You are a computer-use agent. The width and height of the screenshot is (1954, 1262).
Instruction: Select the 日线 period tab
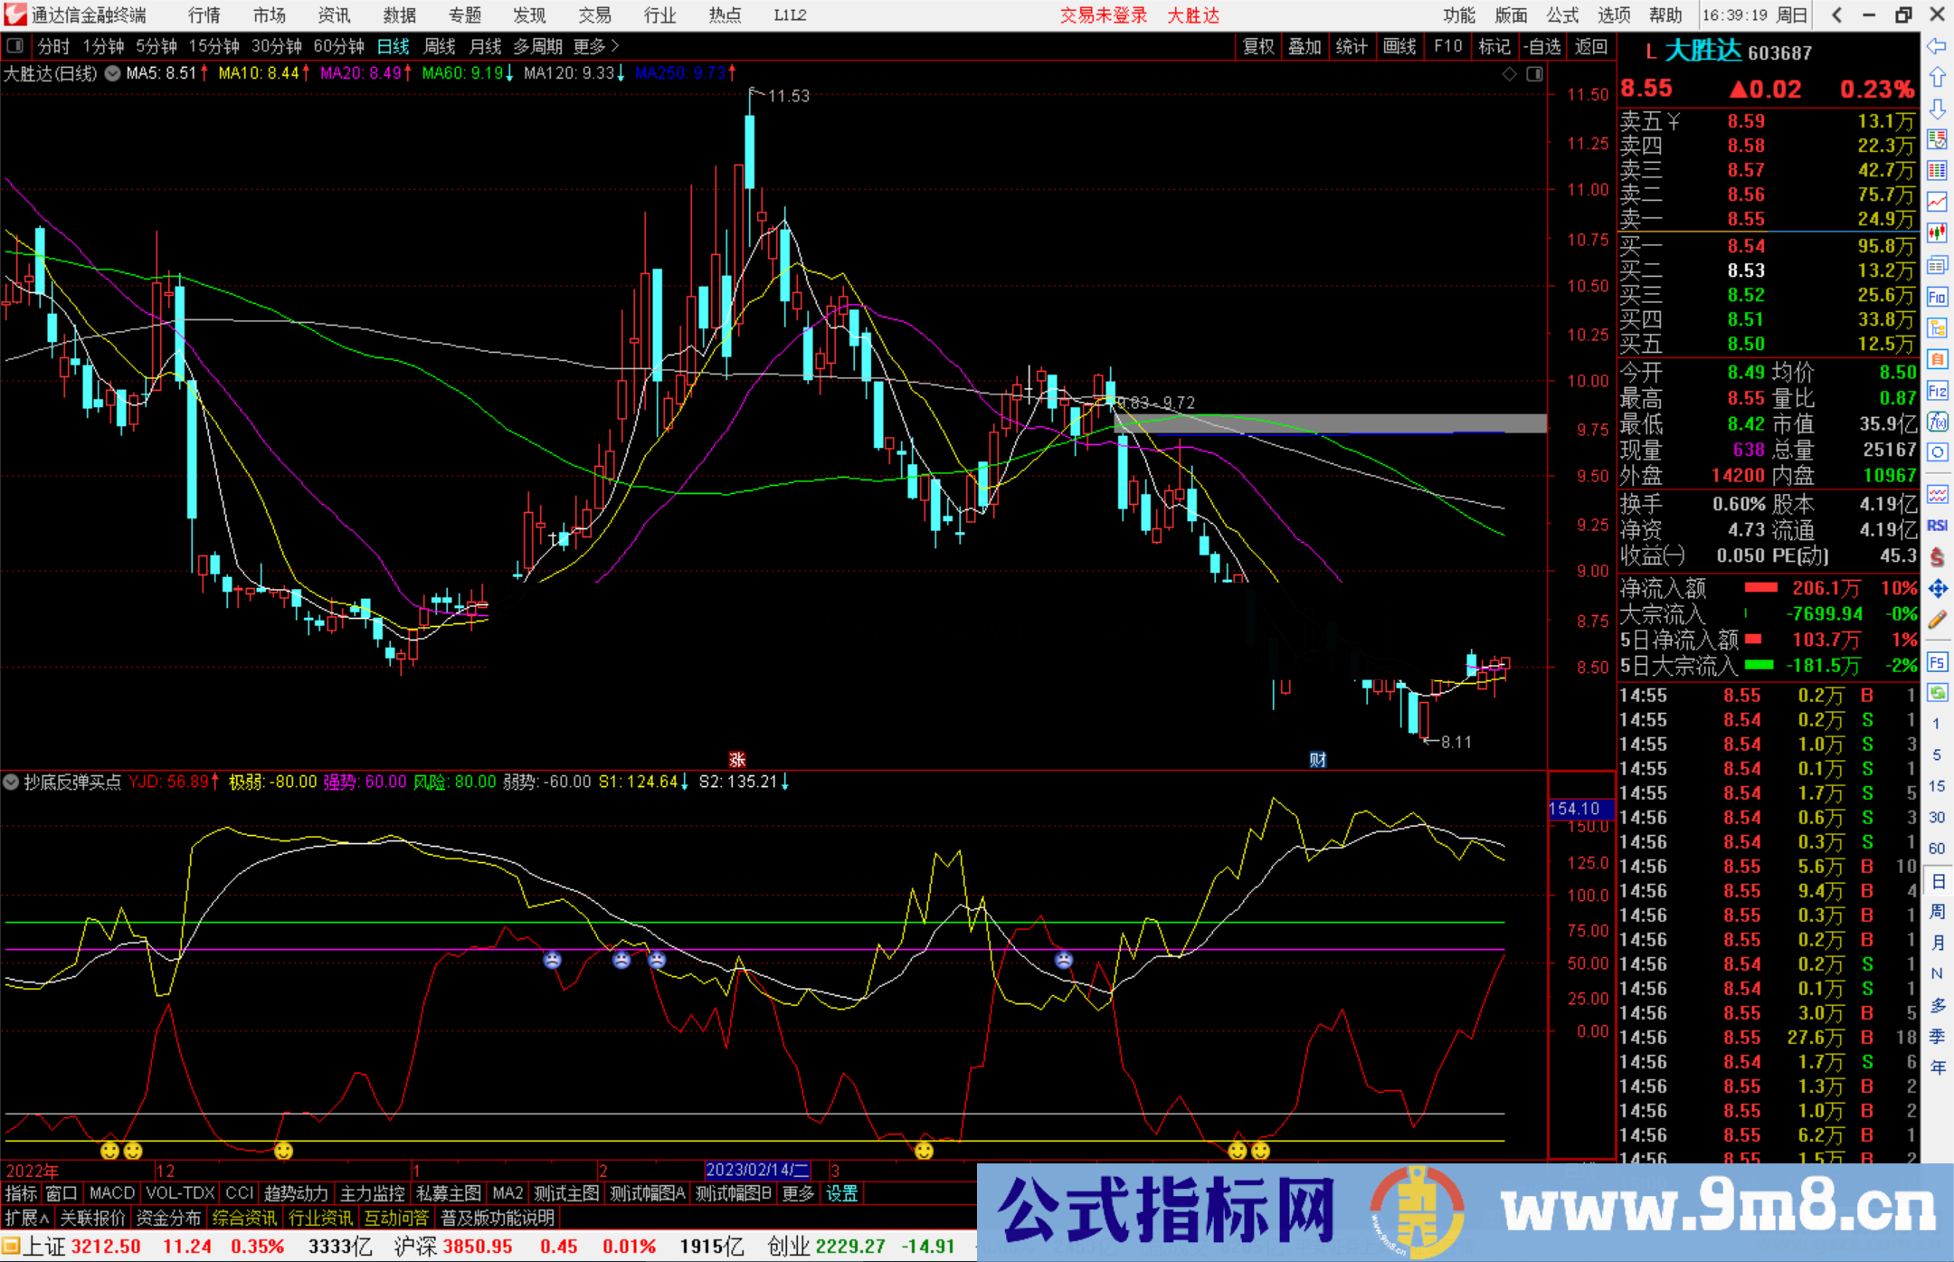coord(394,46)
